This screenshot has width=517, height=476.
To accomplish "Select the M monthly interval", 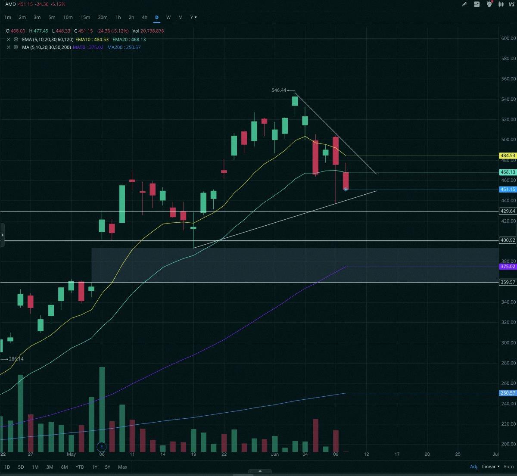I will click(181, 17).
